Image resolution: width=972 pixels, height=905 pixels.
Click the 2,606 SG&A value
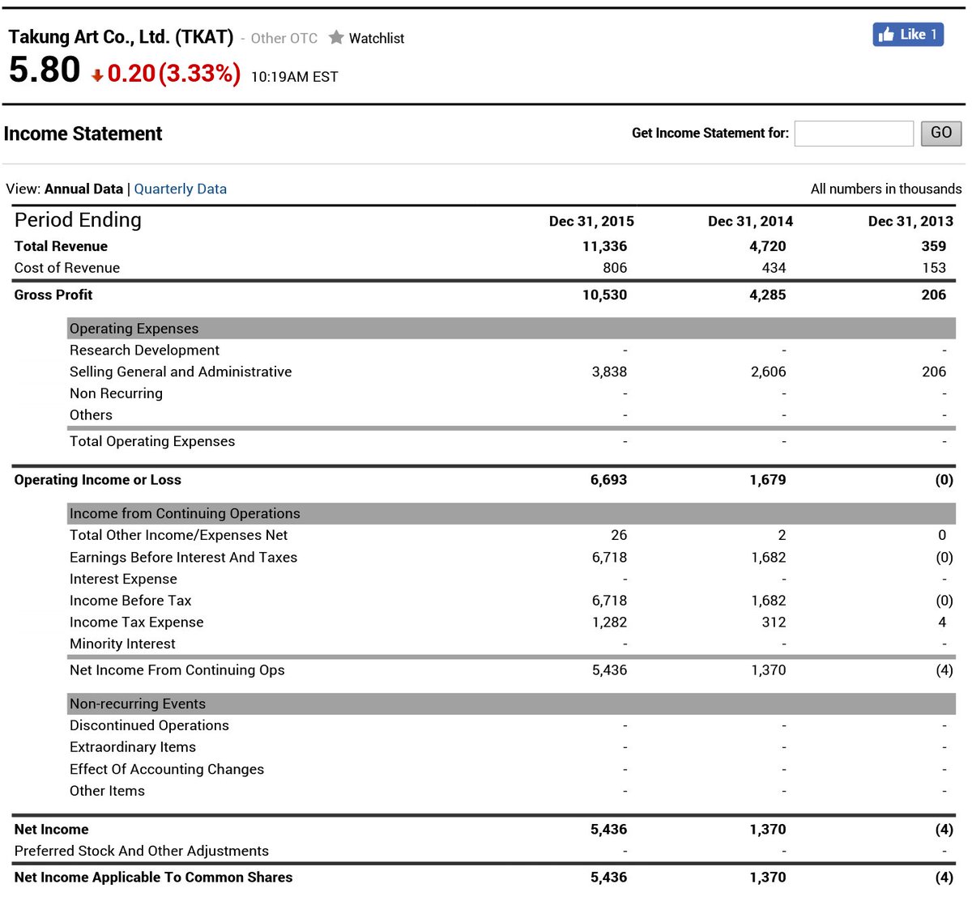tap(768, 372)
